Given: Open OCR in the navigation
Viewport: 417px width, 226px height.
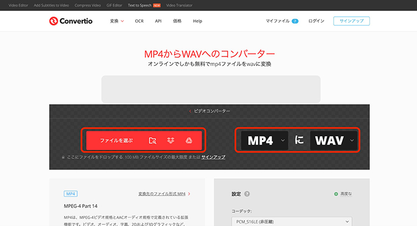Looking at the screenshot, I should [x=139, y=21].
